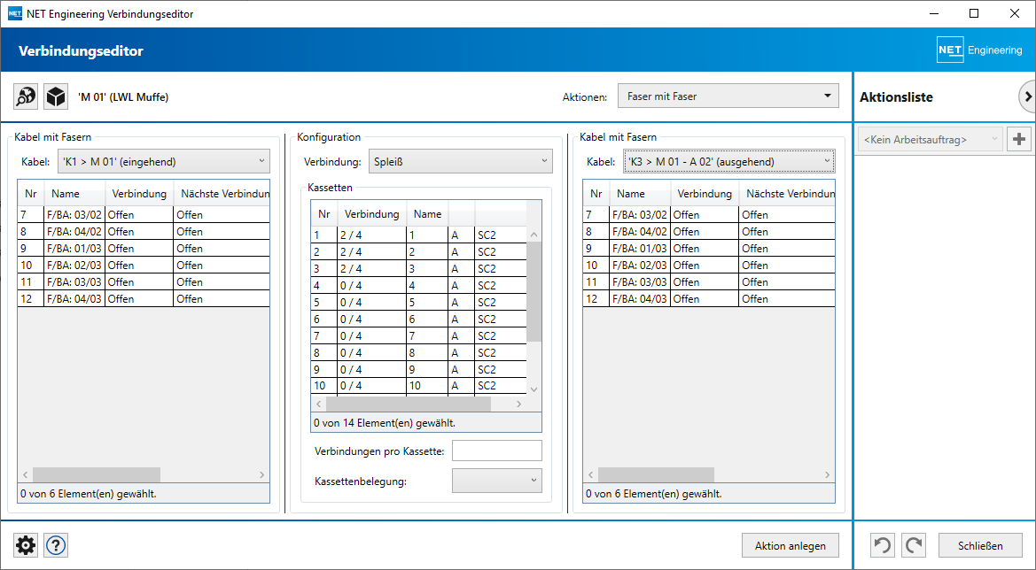Sort right table by 'Verbindung' column header
The image size is (1036, 570).
[705, 193]
